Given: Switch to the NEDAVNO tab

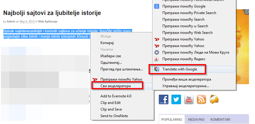Looking at the screenshot, I should click(196, 120).
